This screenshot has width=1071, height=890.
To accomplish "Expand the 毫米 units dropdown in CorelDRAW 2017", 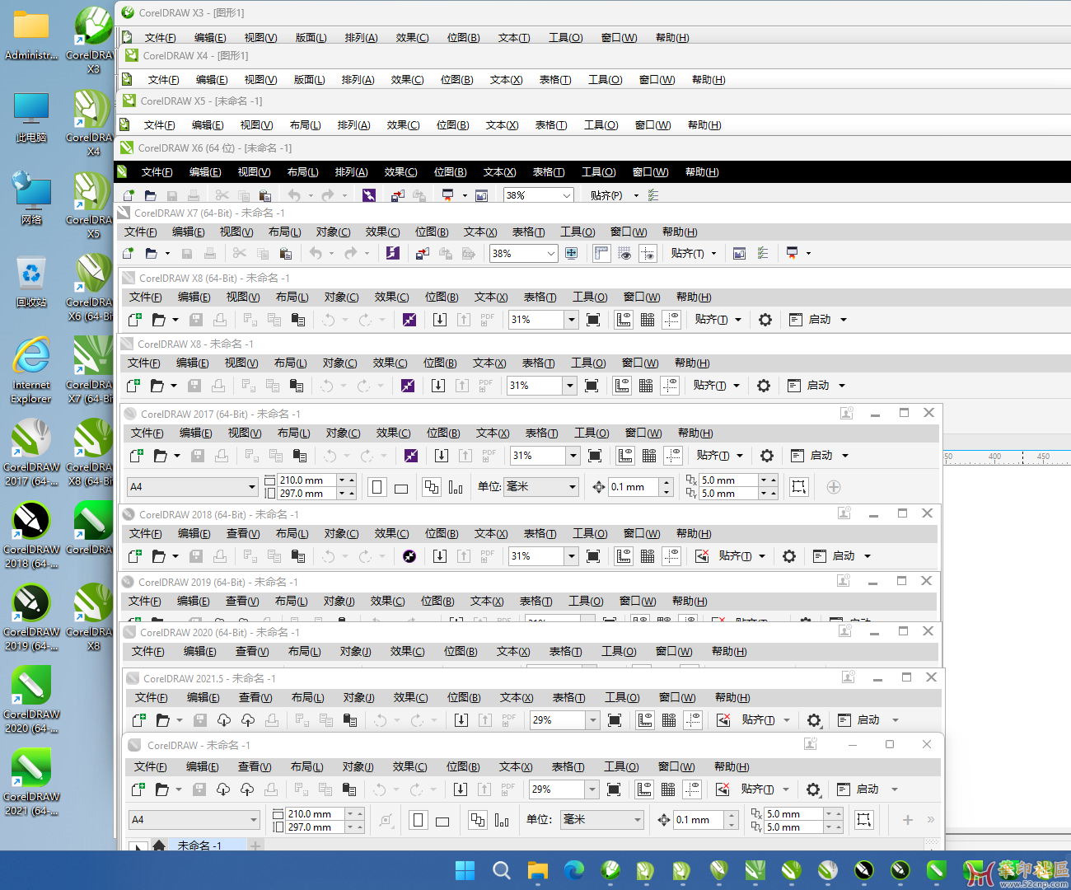I will (572, 487).
